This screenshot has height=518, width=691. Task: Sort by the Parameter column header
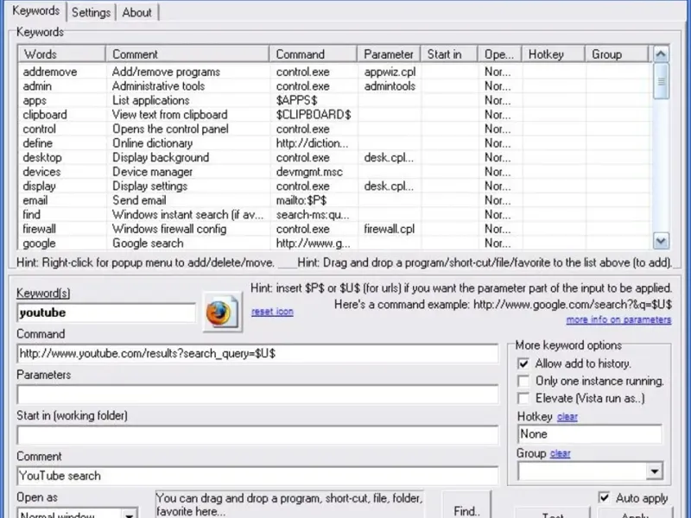[389, 54]
